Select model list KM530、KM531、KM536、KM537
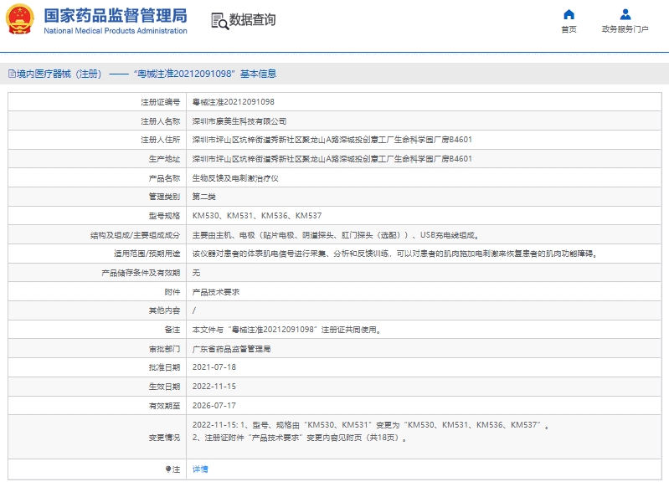 click(x=257, y=215)
